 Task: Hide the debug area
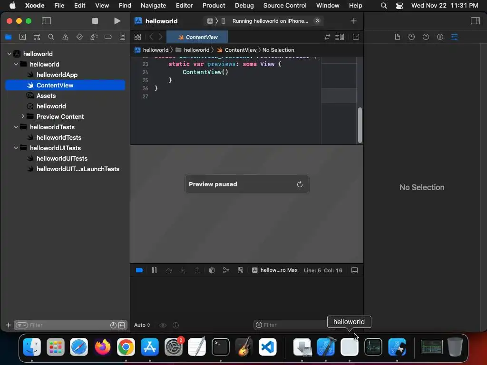pyautogui.click(x=354, y=270)
